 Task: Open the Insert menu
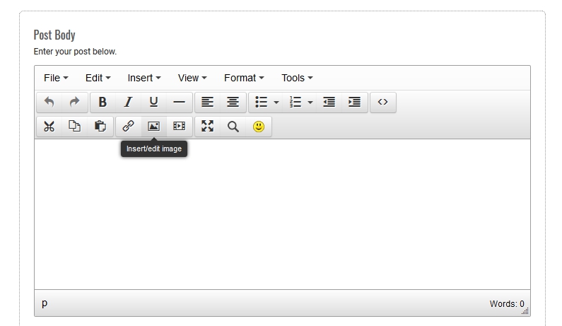coord(144,78)
